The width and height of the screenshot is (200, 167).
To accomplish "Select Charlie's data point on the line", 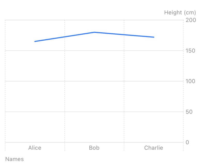I will 154,37.
